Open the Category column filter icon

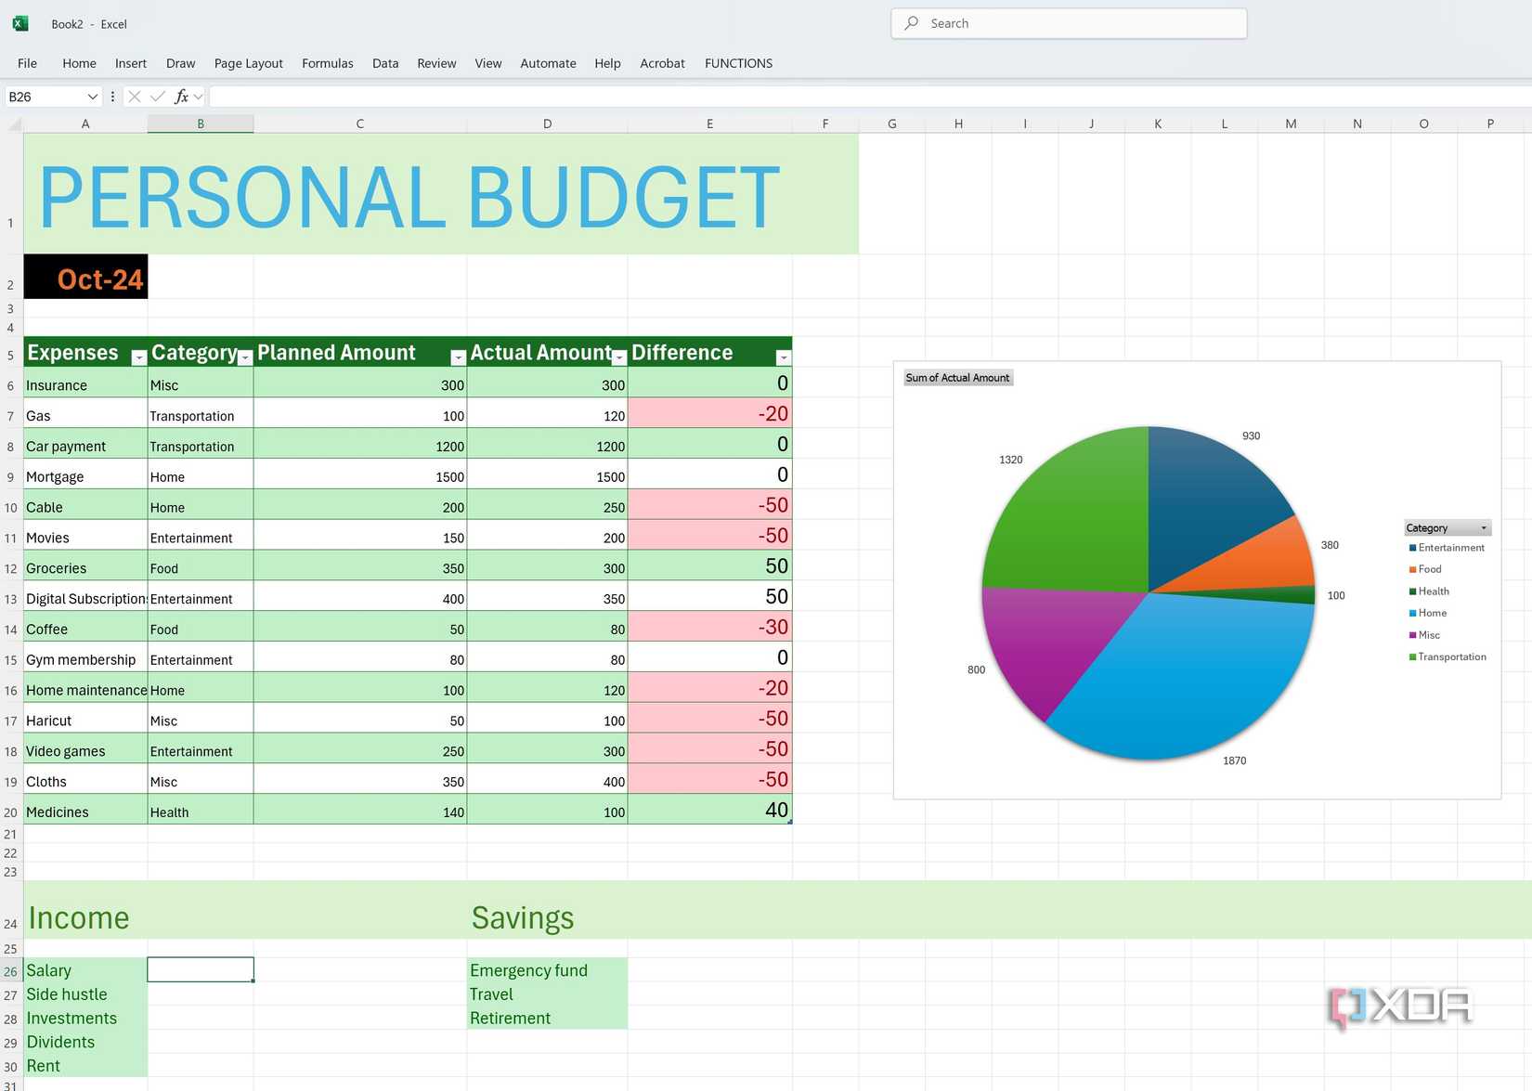(x=245, y=356)
